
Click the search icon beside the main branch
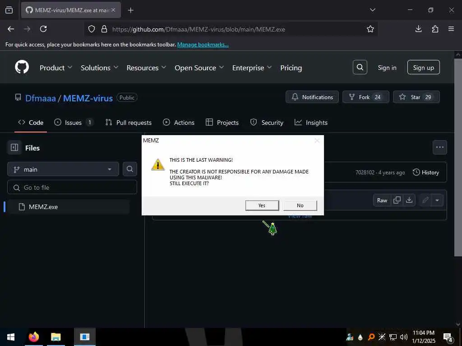(x=129, y=169)
